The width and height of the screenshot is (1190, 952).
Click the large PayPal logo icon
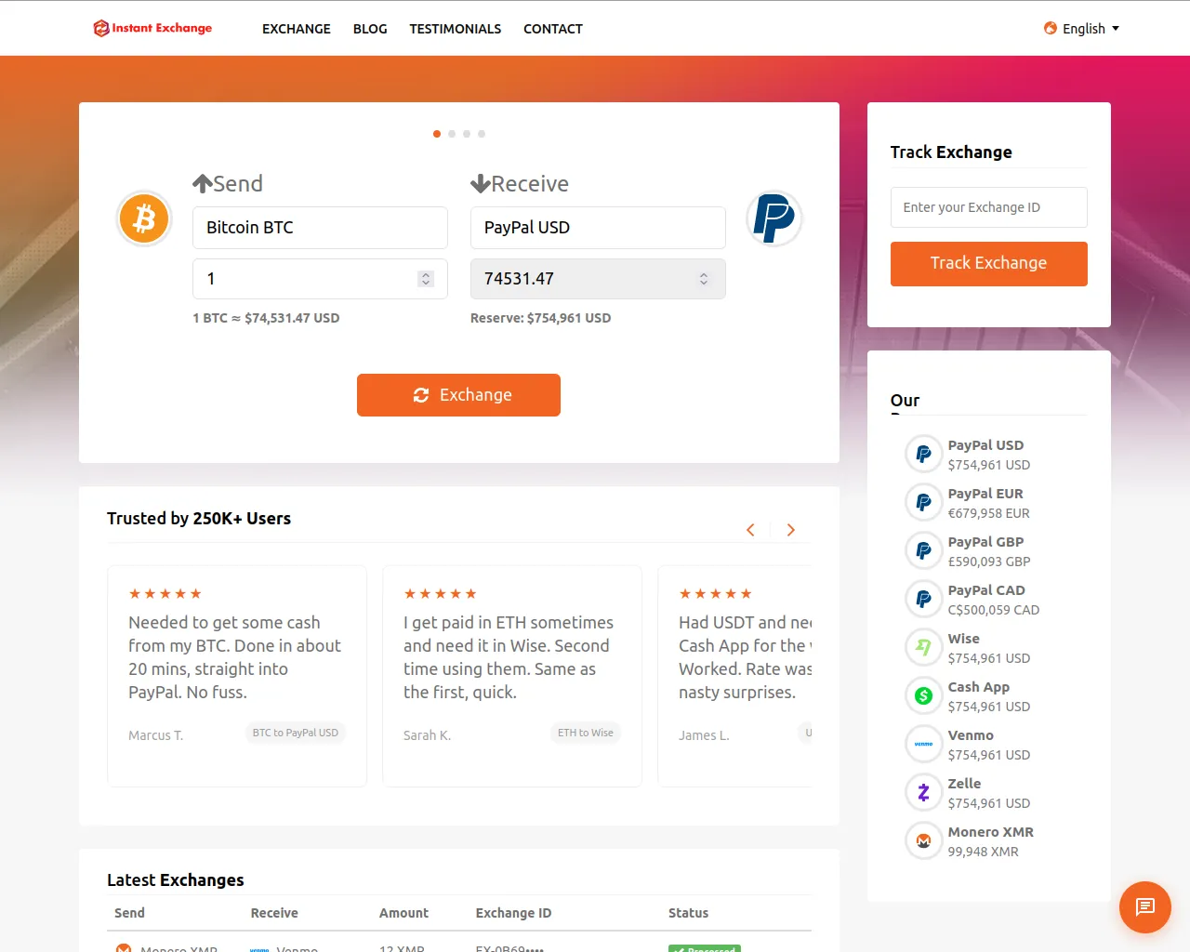pyautogui.click(x=774, y=218)
